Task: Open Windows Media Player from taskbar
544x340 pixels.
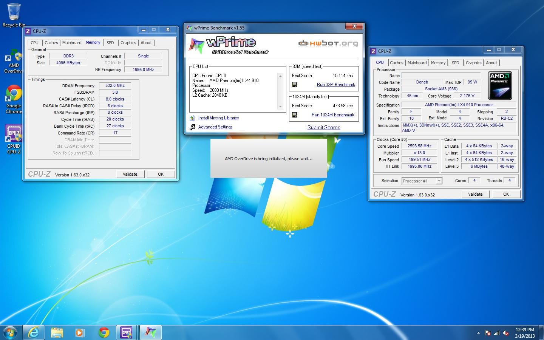Action: (x=80, y=332)
